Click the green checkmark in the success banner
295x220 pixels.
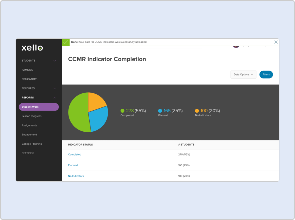66,42
